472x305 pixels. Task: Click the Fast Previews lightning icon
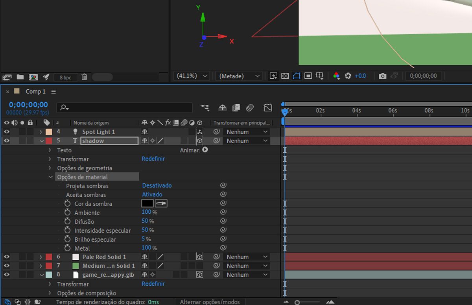273,76
